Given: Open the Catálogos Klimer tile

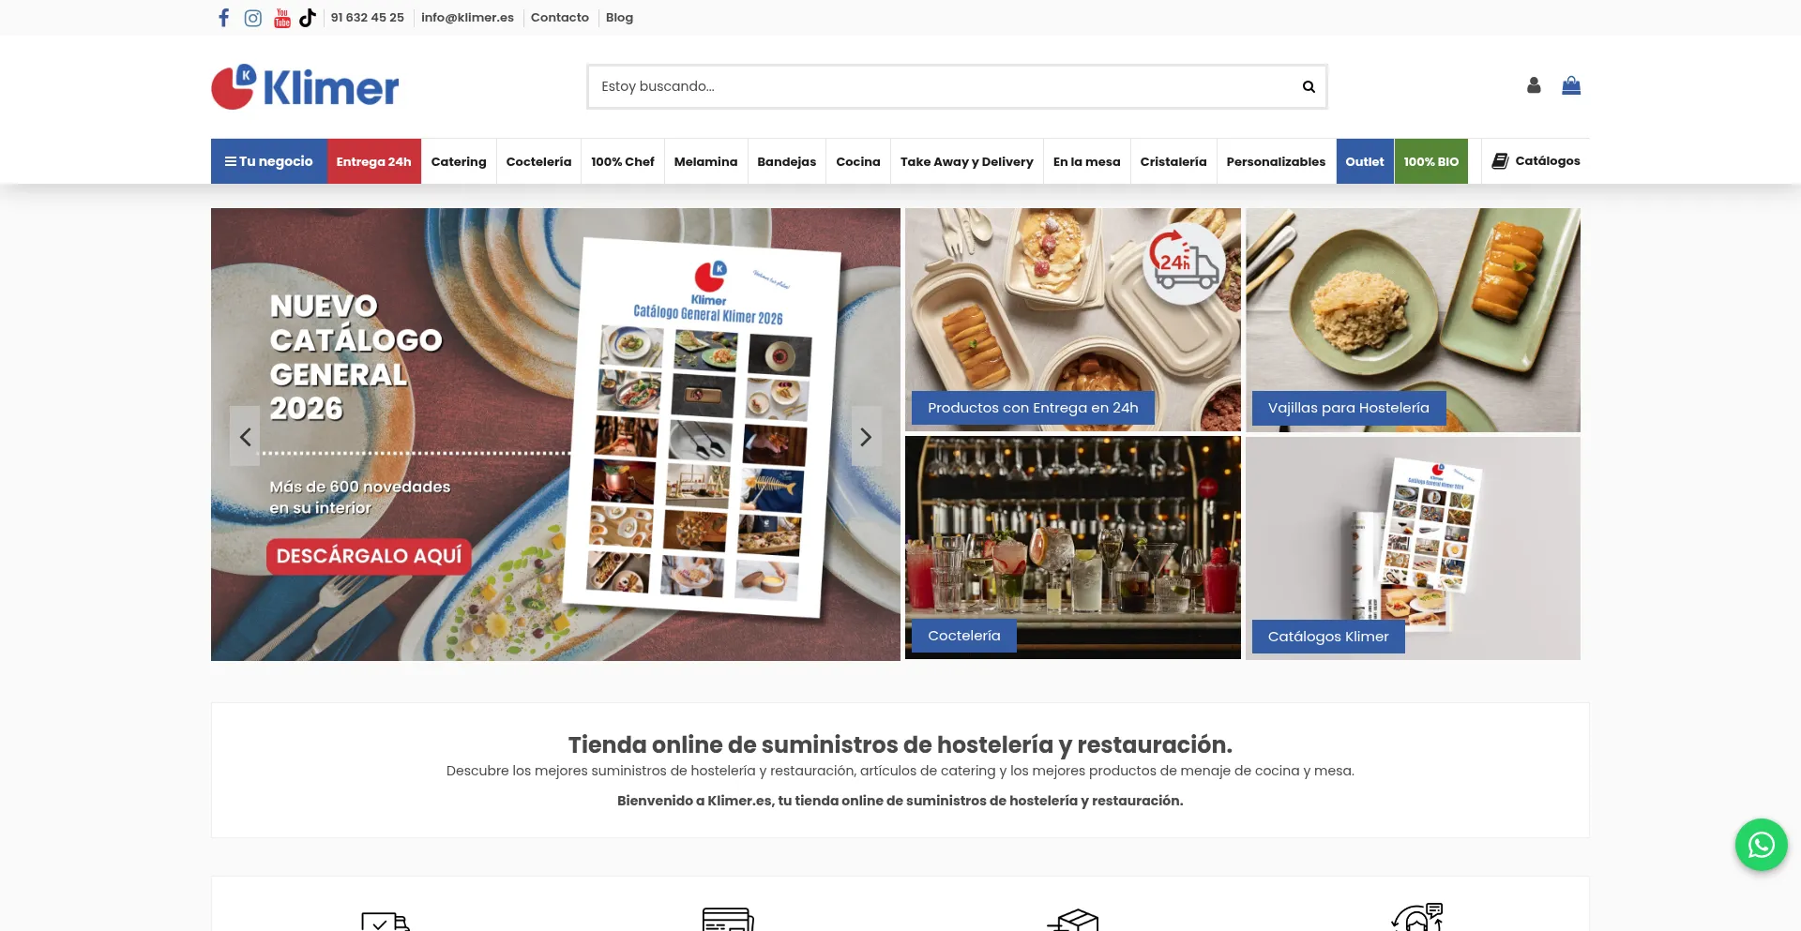Looking at the screenshot, I should pos(1413,548).
